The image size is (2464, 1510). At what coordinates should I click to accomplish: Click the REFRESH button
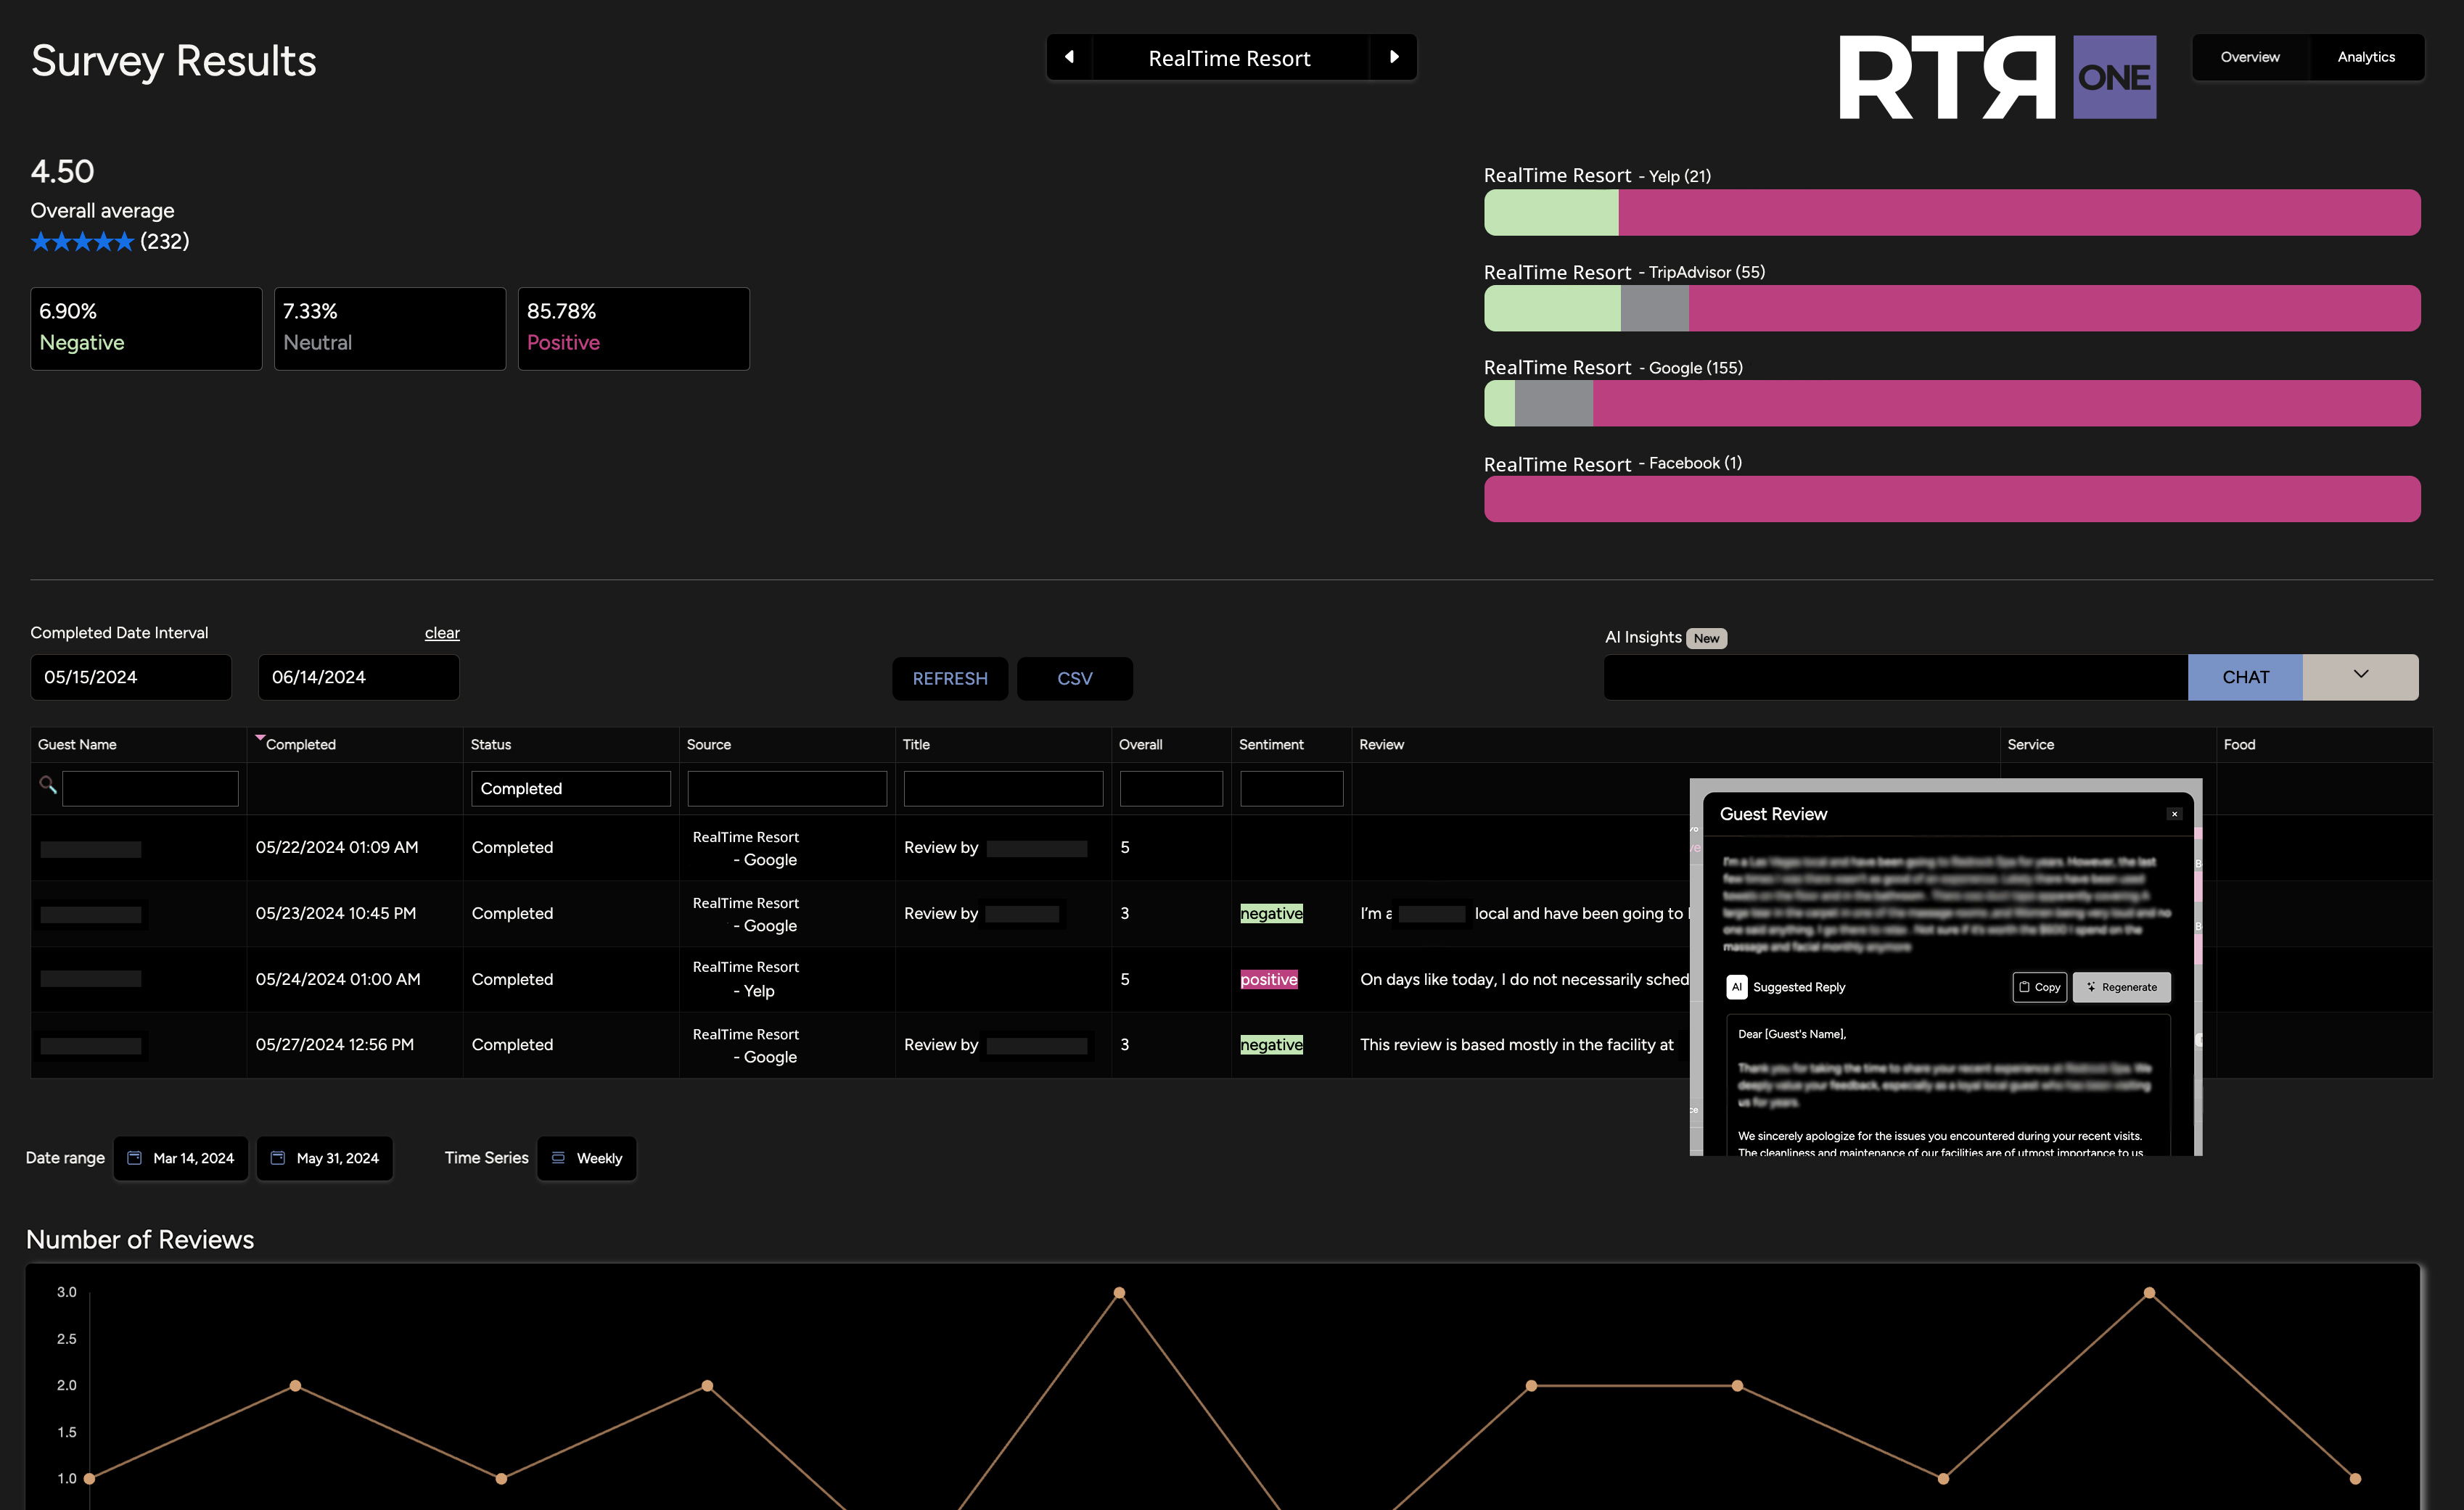[x=950, y=679]
